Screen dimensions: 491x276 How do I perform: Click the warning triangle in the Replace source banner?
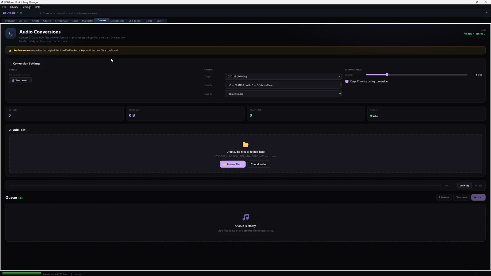point(10,51)
